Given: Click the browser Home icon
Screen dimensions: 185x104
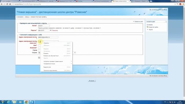Looking at the screenshot, I should point(10,4).
